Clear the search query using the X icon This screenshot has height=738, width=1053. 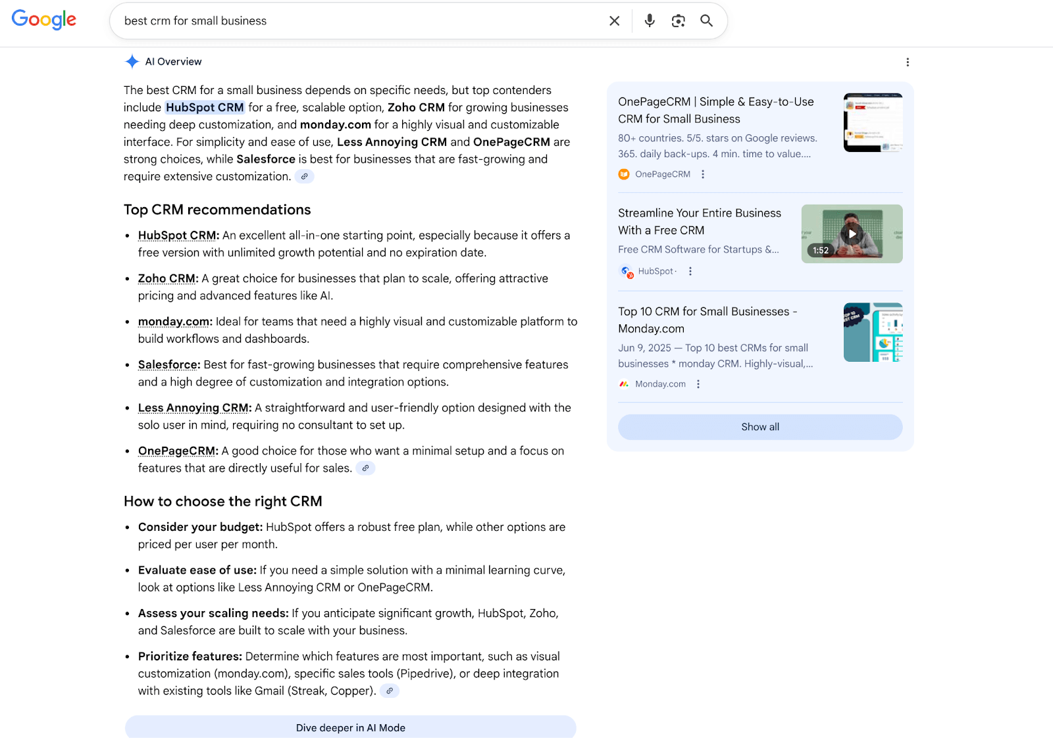pos(613,20)
